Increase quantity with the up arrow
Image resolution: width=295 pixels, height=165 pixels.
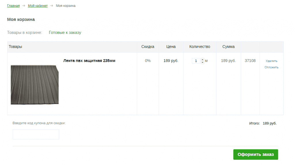pyautogui.click(x=203, y=60)
